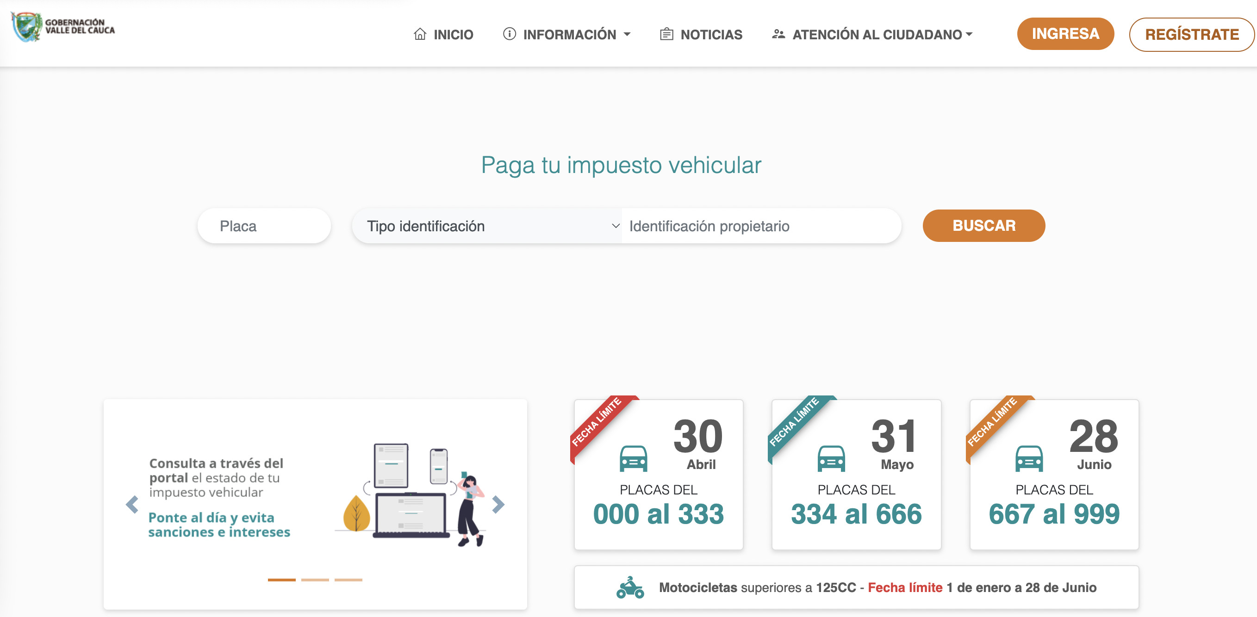Select the third carousel dot indicator
1257x617 pixels.
click(x=349, y=580)
